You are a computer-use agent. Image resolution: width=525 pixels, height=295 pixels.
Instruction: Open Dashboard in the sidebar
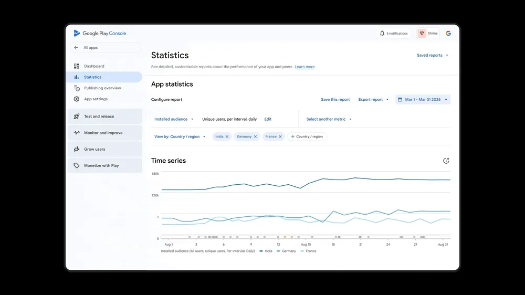point(94,66)
